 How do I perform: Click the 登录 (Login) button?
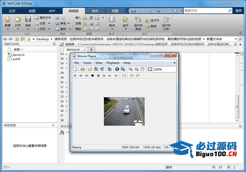click(x=238, y=11)
